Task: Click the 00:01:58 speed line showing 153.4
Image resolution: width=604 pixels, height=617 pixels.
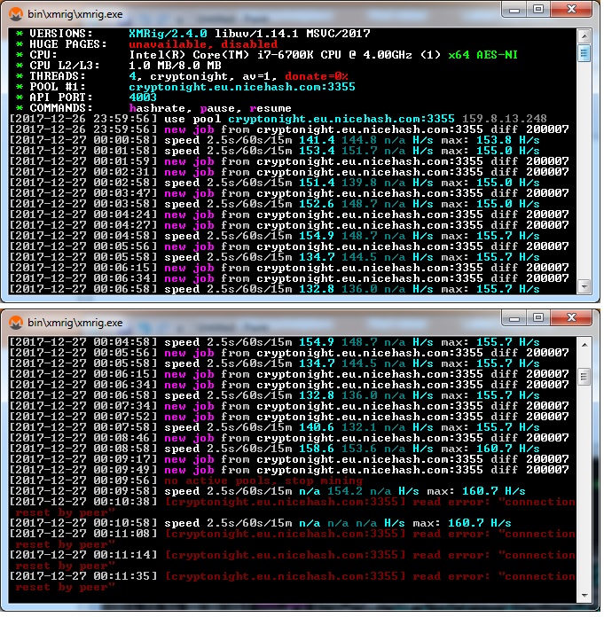Action: [274, 151]
